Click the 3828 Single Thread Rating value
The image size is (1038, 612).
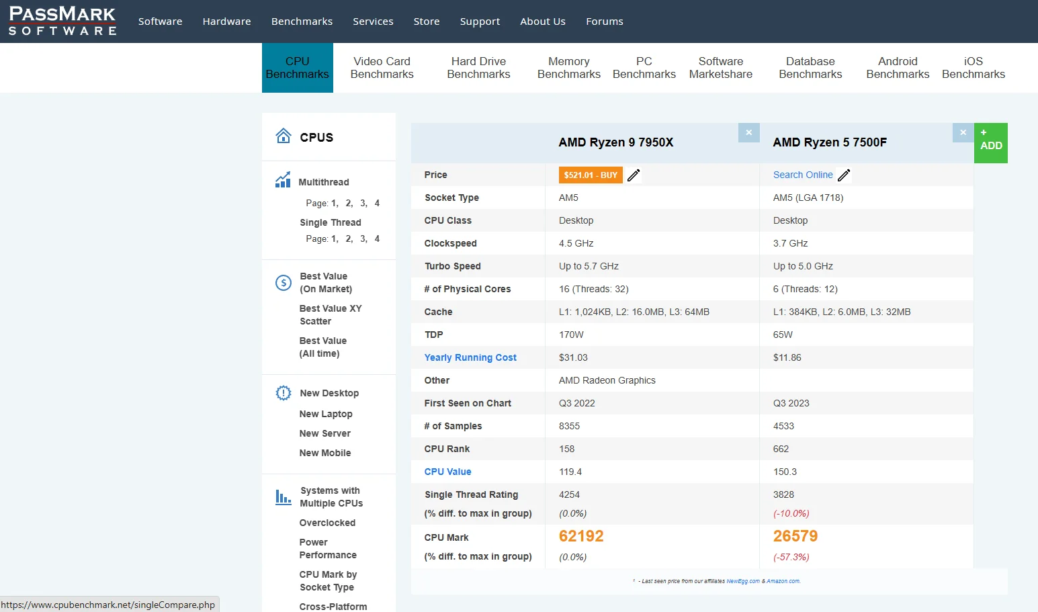783,494
